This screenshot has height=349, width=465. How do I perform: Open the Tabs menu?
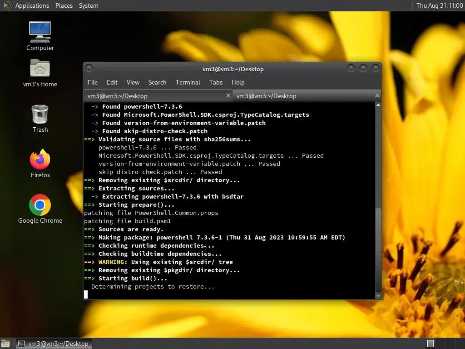[216, 83]
